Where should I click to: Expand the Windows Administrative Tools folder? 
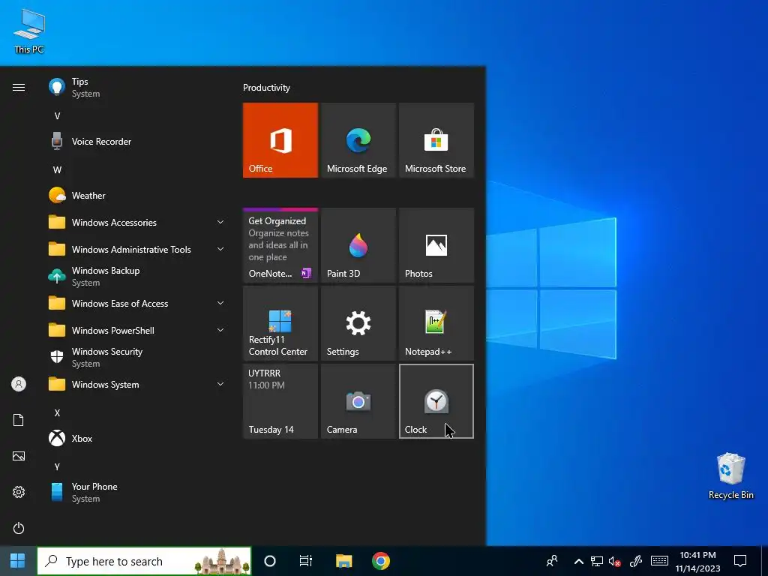(x=137, y=249)
